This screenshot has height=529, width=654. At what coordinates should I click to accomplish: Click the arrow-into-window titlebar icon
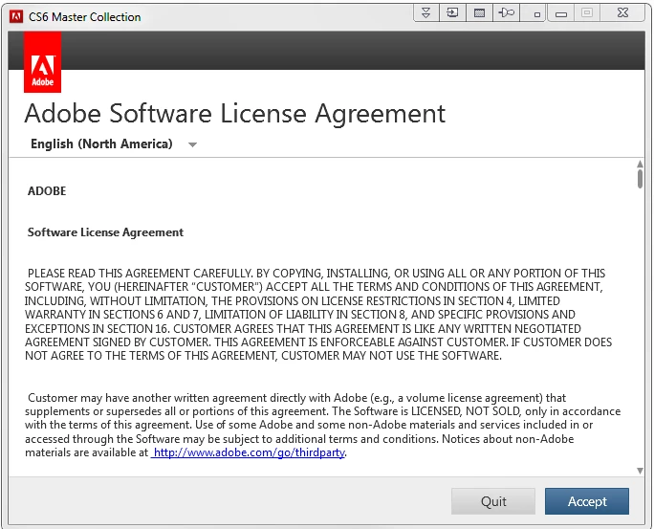pos(452,12)
